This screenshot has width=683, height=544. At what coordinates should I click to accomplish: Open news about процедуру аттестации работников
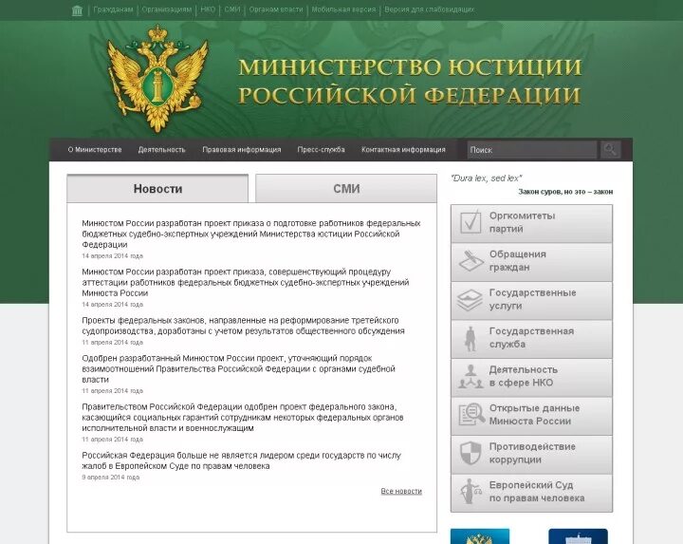pyautogui.click(x=246, y=283)
